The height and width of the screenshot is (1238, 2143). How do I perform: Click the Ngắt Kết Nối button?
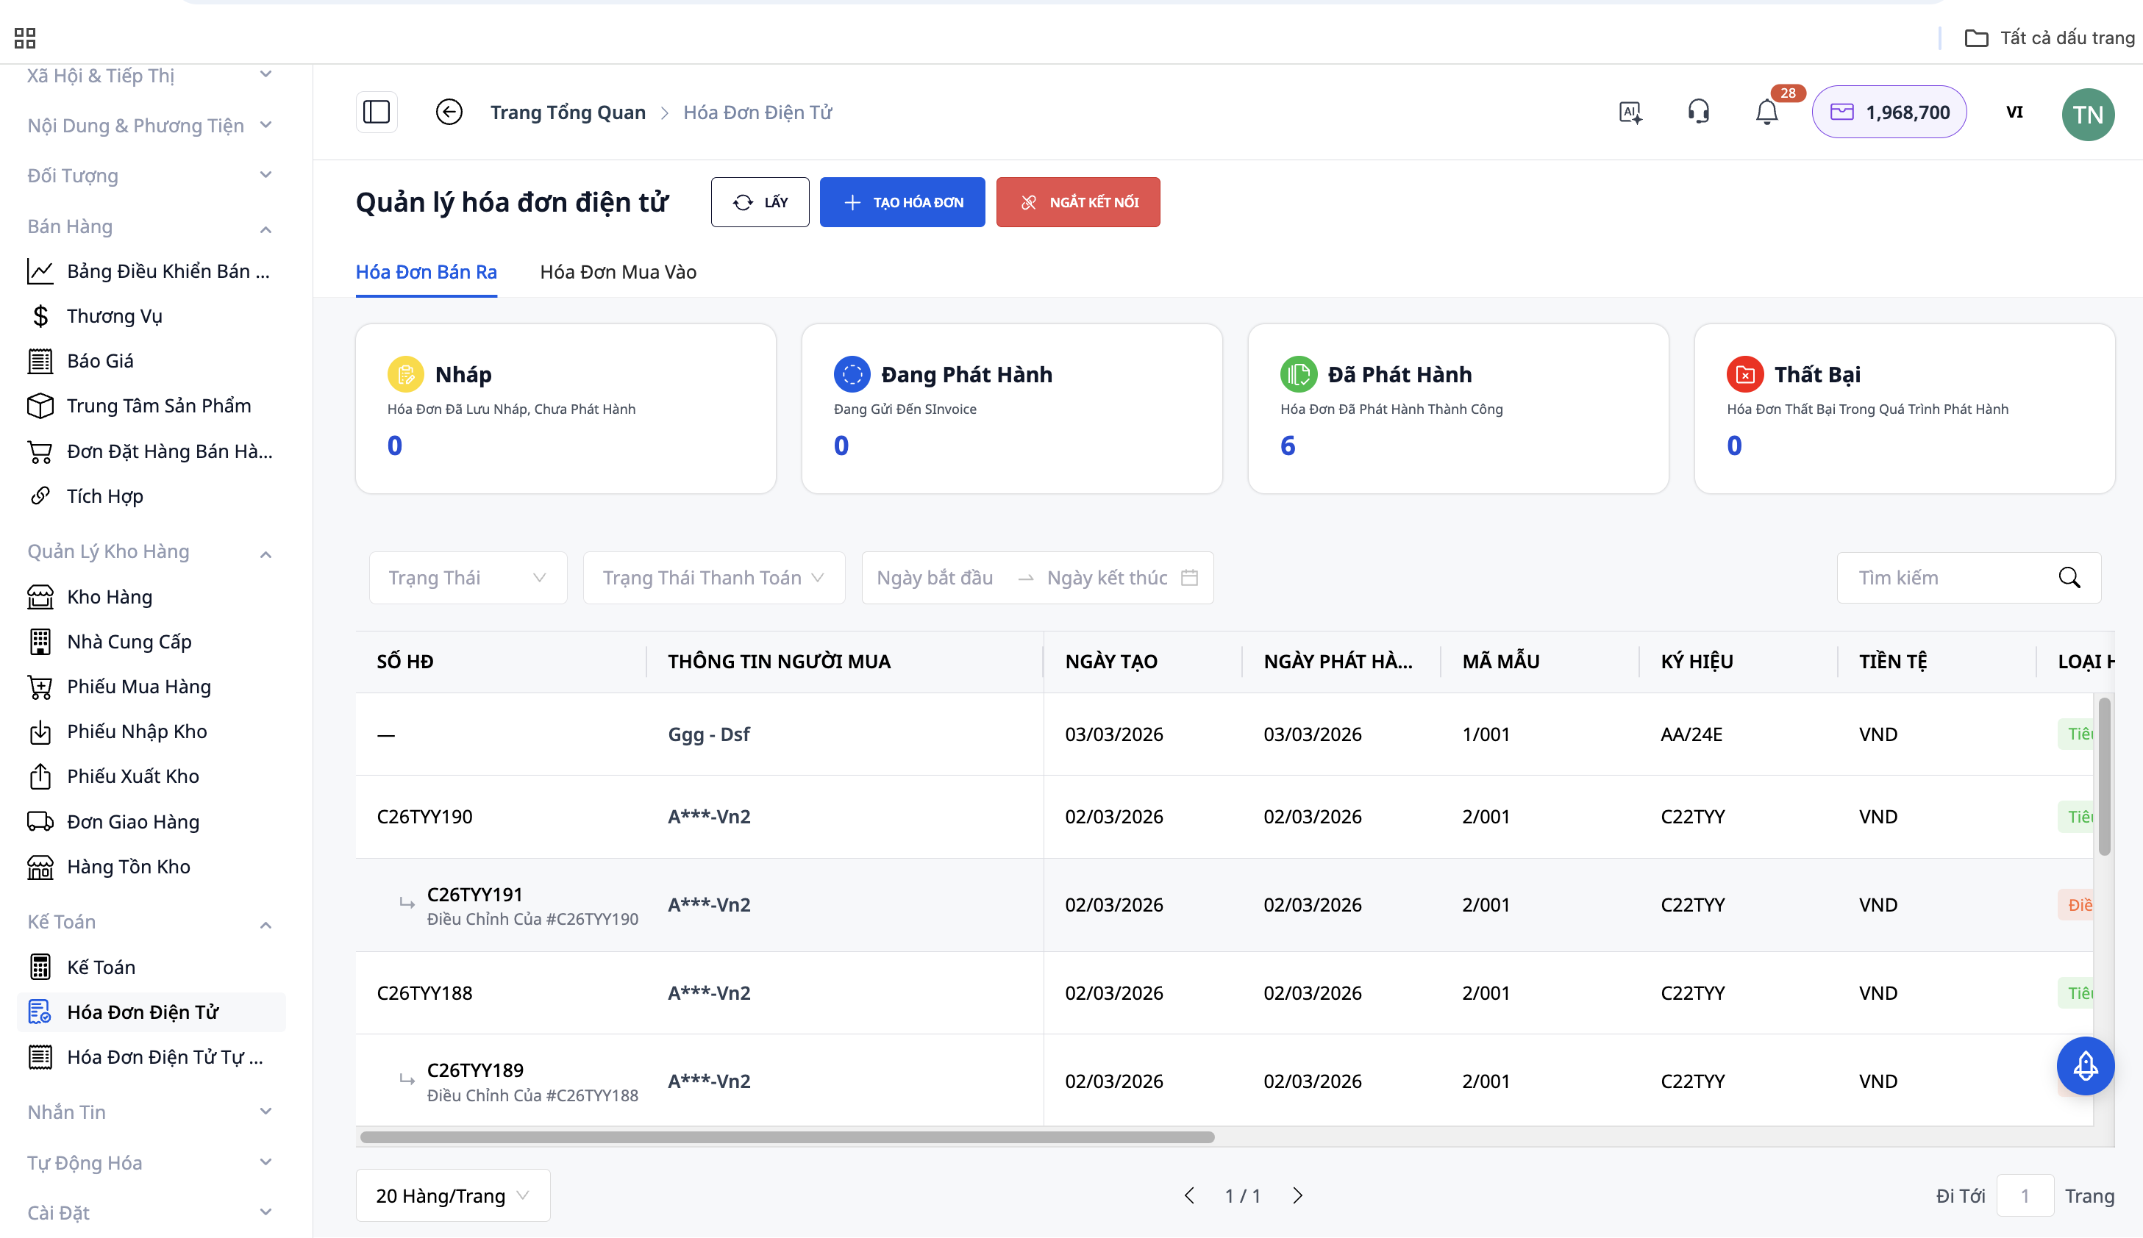[x=1077, y=202]
